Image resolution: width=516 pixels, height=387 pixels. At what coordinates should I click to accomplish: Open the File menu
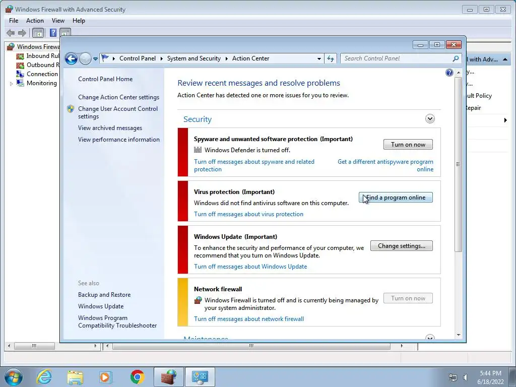click(x=14, y=21)
